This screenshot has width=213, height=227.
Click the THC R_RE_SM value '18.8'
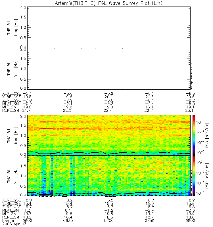(x=190, y=217)
